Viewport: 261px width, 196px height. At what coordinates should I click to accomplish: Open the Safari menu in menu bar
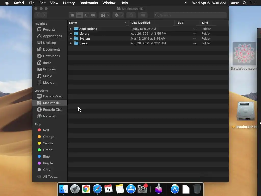point(19,3)
